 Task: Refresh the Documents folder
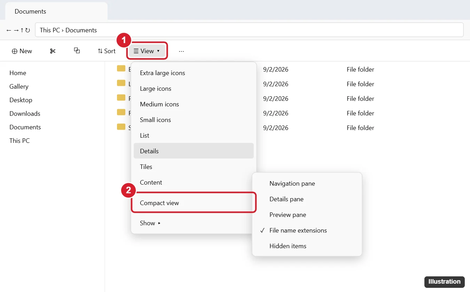point(28,30)
